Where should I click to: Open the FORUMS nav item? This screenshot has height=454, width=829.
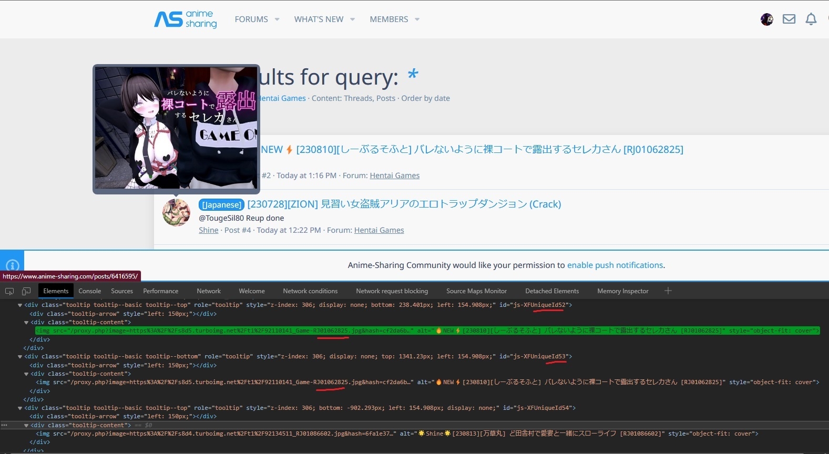pyautogui.click(x=251, y=19)
